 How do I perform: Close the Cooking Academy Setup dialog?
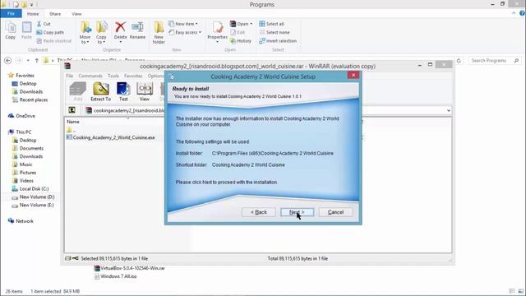coord(353,75)
